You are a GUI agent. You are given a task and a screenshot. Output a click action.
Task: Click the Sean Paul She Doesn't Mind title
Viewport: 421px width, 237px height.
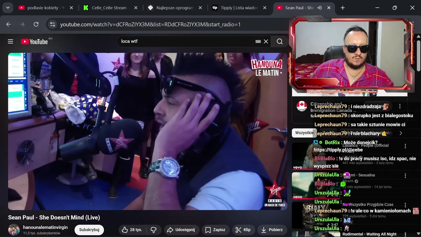click(54, 218)
